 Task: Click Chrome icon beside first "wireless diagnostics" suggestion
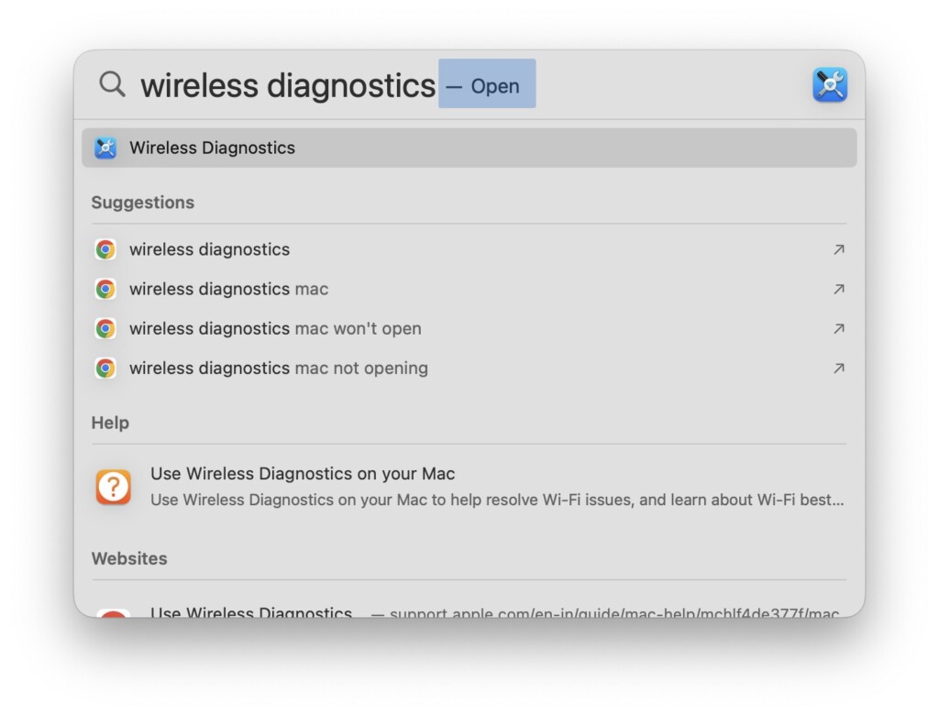[x=105, y=249]
